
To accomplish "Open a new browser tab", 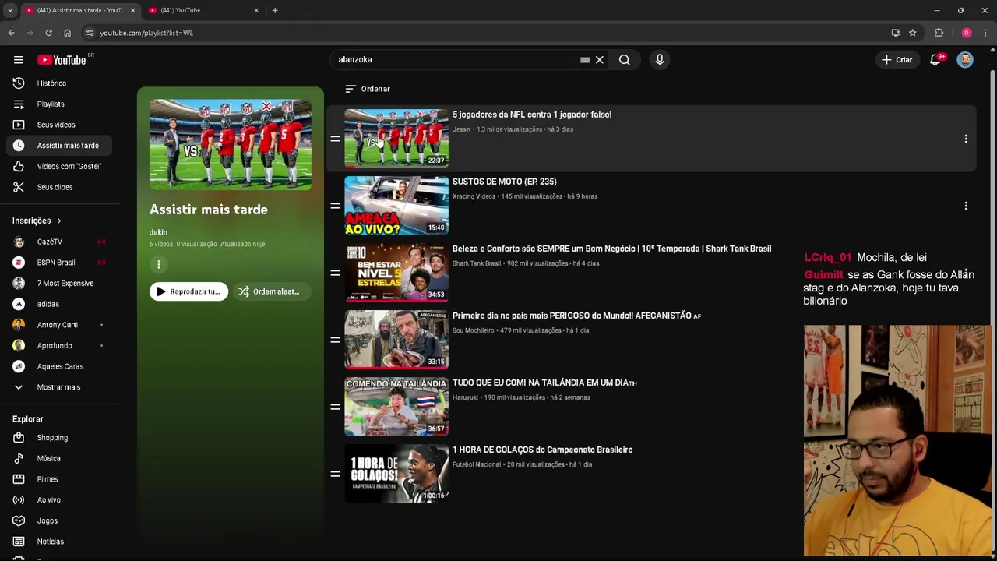I will [275, 10].
